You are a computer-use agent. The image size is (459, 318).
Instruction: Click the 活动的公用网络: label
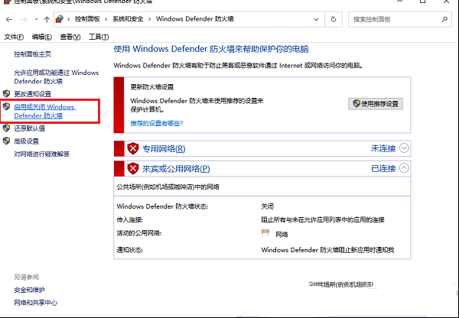[139, 233]
